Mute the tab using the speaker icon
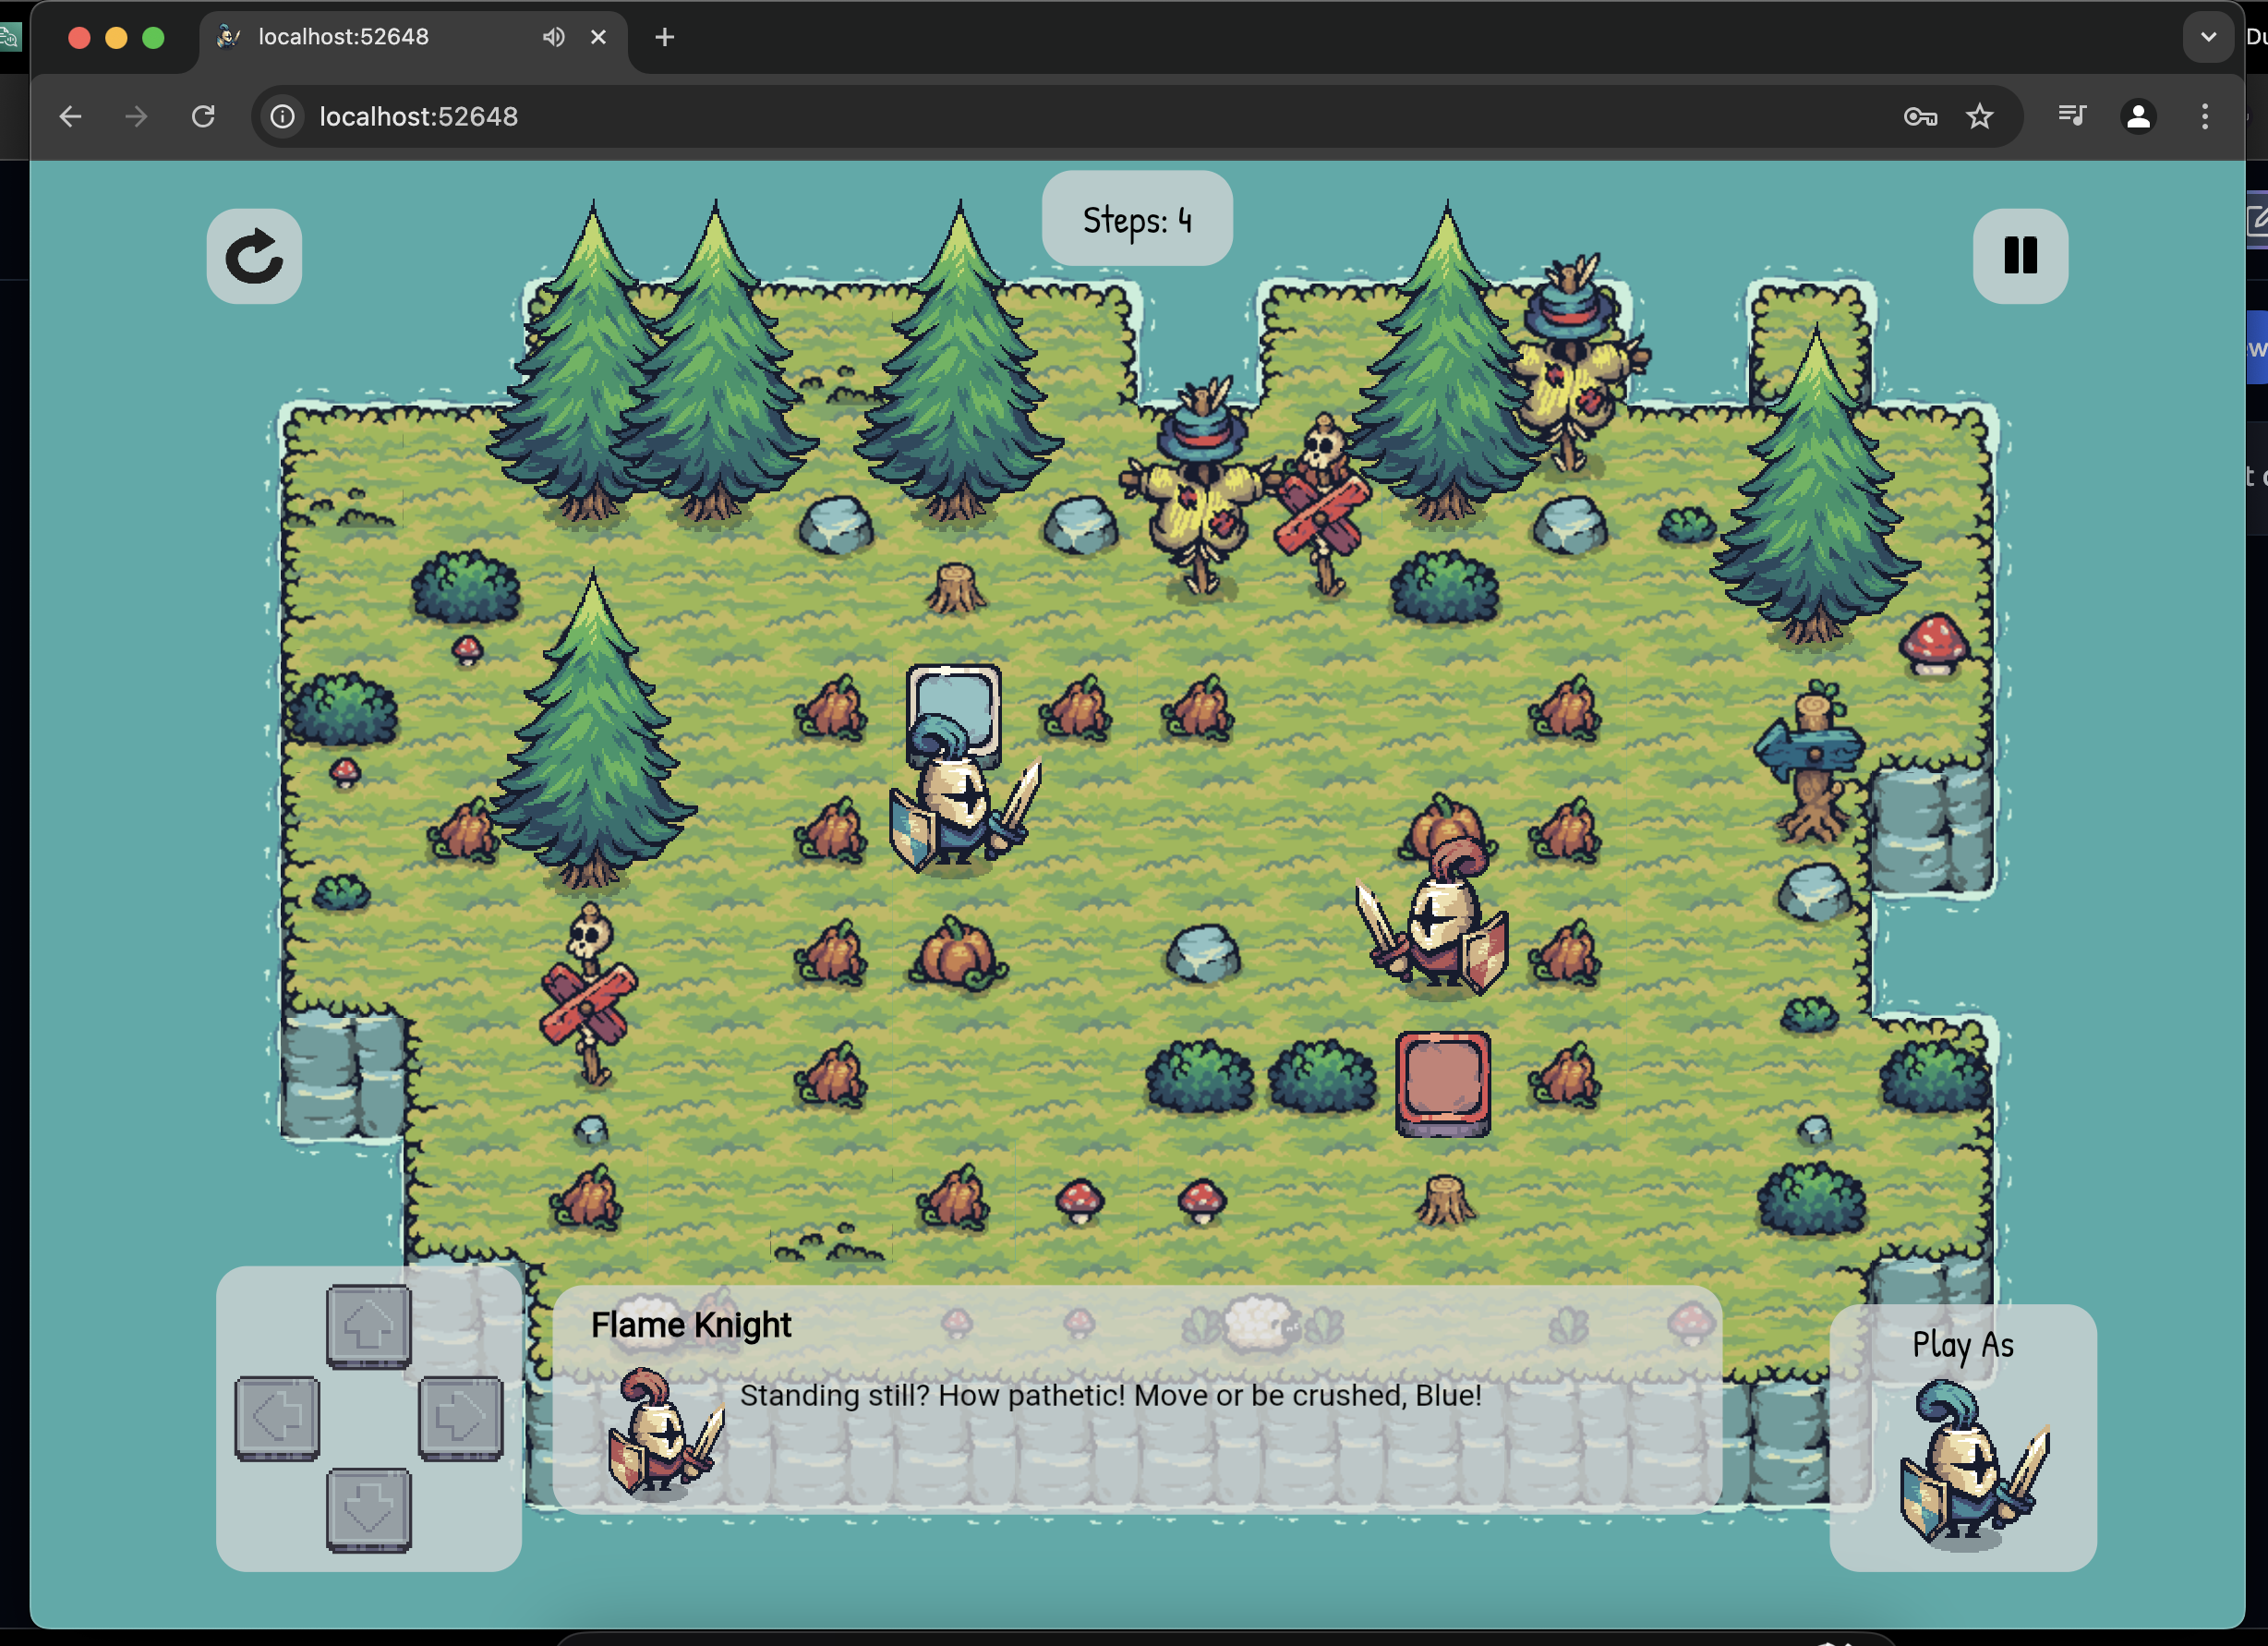Image resolution: width=2268 pixels, height=1646 pixels. point(553,37)
